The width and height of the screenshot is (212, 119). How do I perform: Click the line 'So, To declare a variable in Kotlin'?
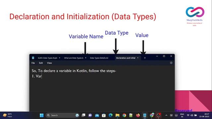pos(74,71)
